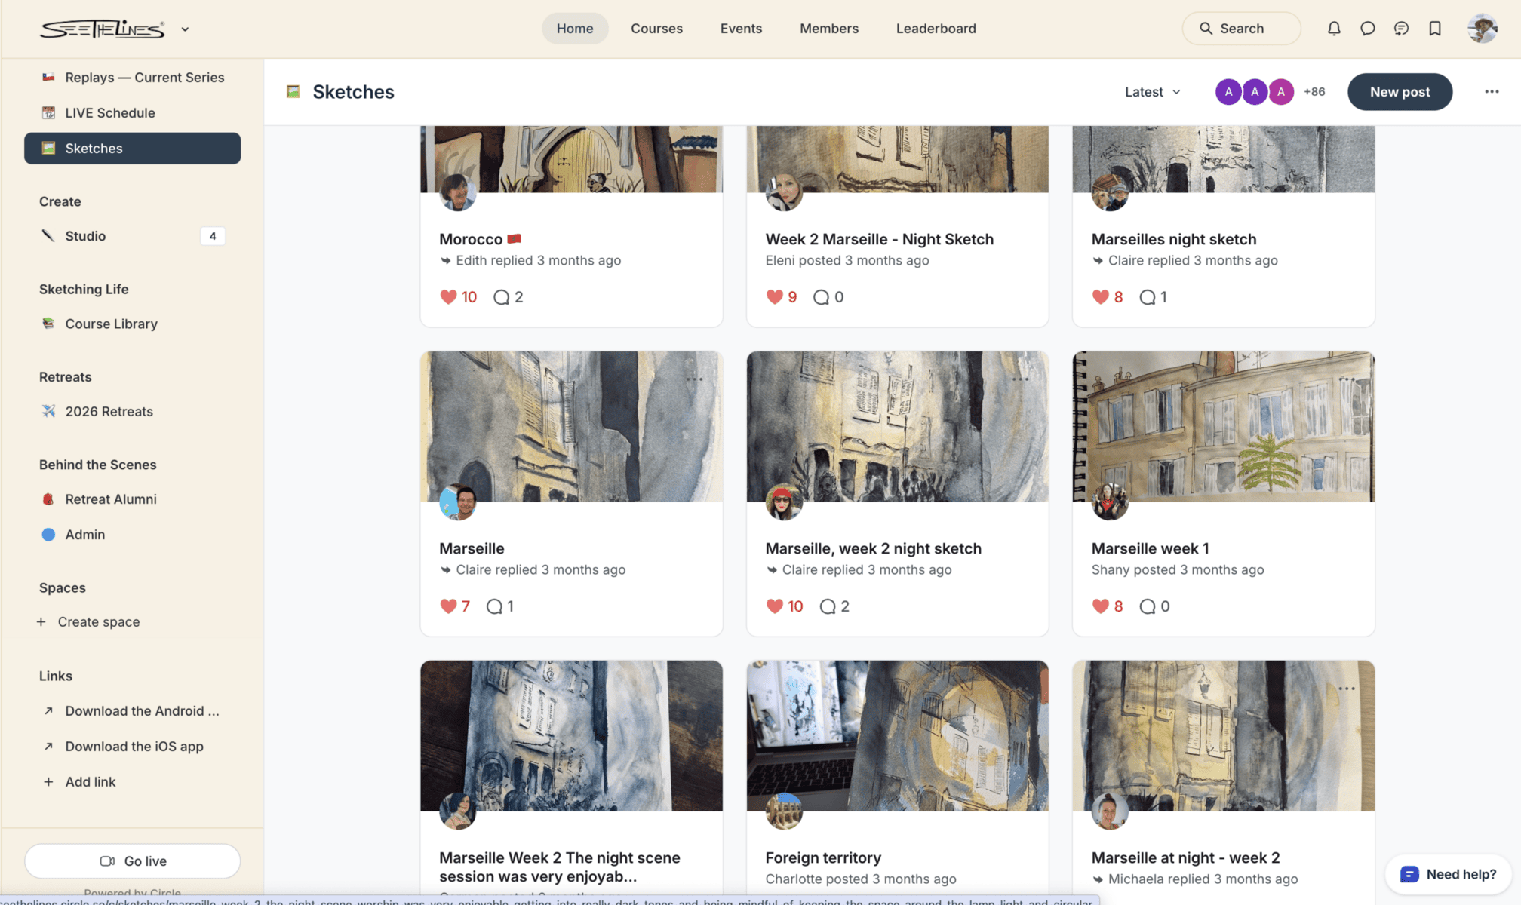Like the Morocco post with the heart

448,297
